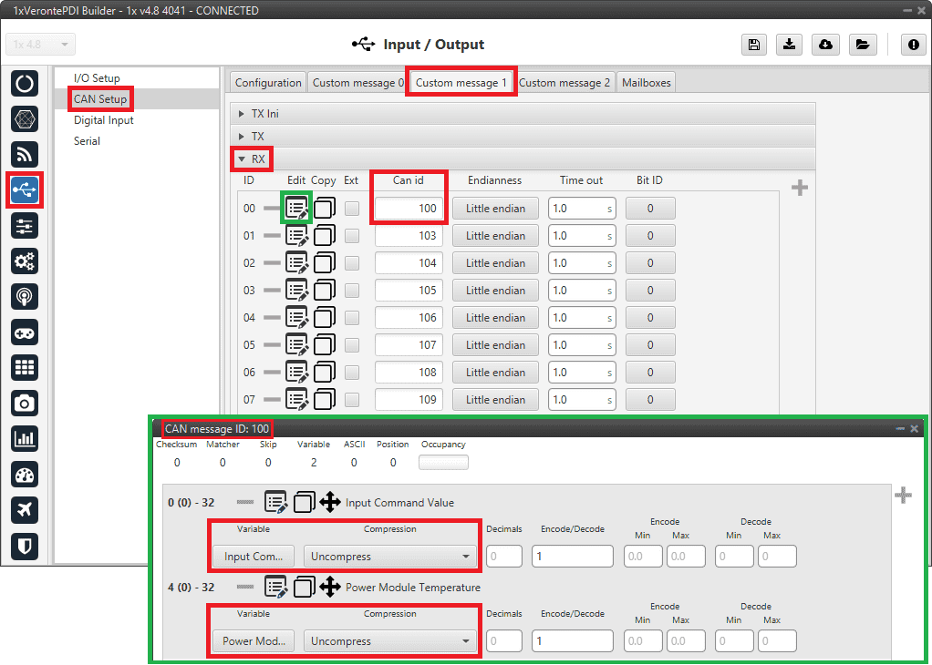Open Compression dropdown for Input Command Value
The width and height of the screenshot is (932, 665).
pyautogui.click(x=390, y=556)
